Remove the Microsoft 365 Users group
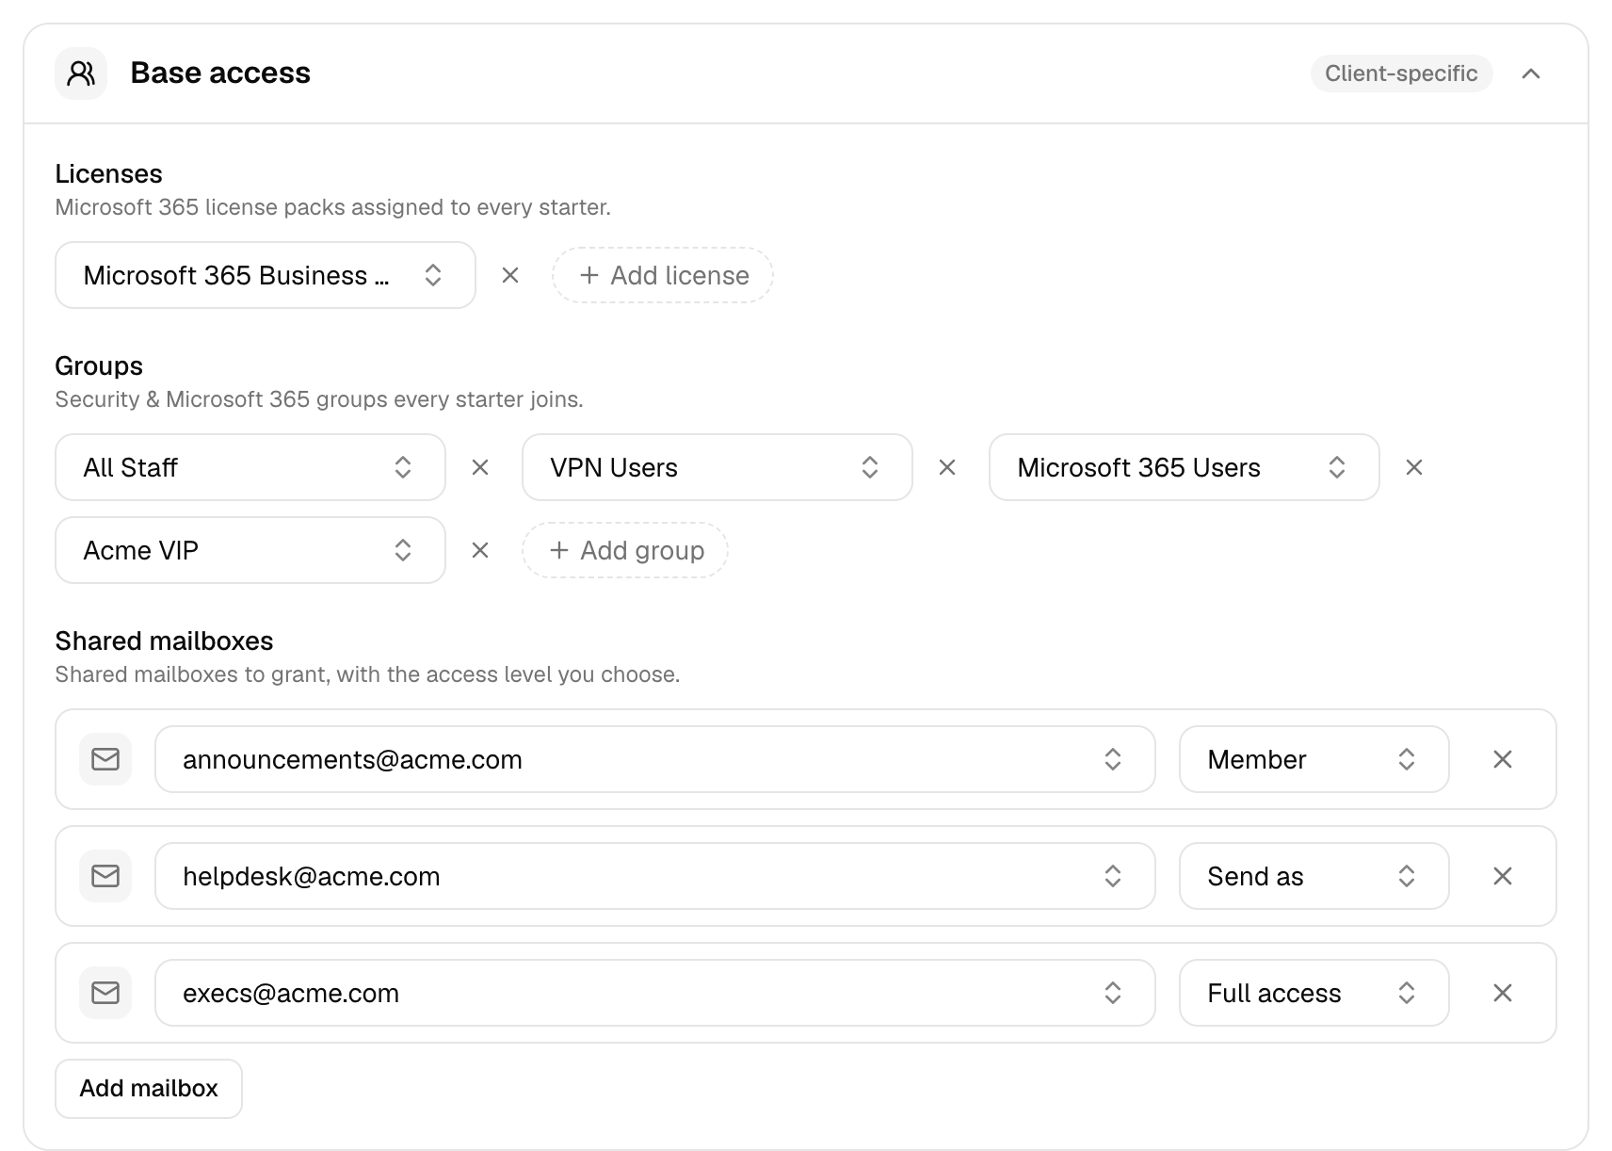This screenshot has width=1612, height=1151. pyautogui.click(x=1414, y=467)
